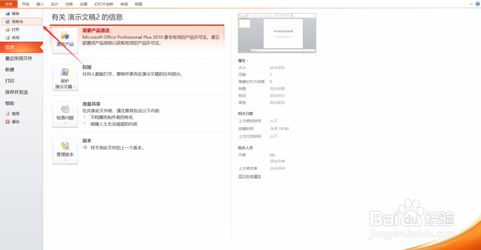Collapse the ribbon with the caret icon
The width and height of the screenshot is (481, 250).
click(471, 4)
